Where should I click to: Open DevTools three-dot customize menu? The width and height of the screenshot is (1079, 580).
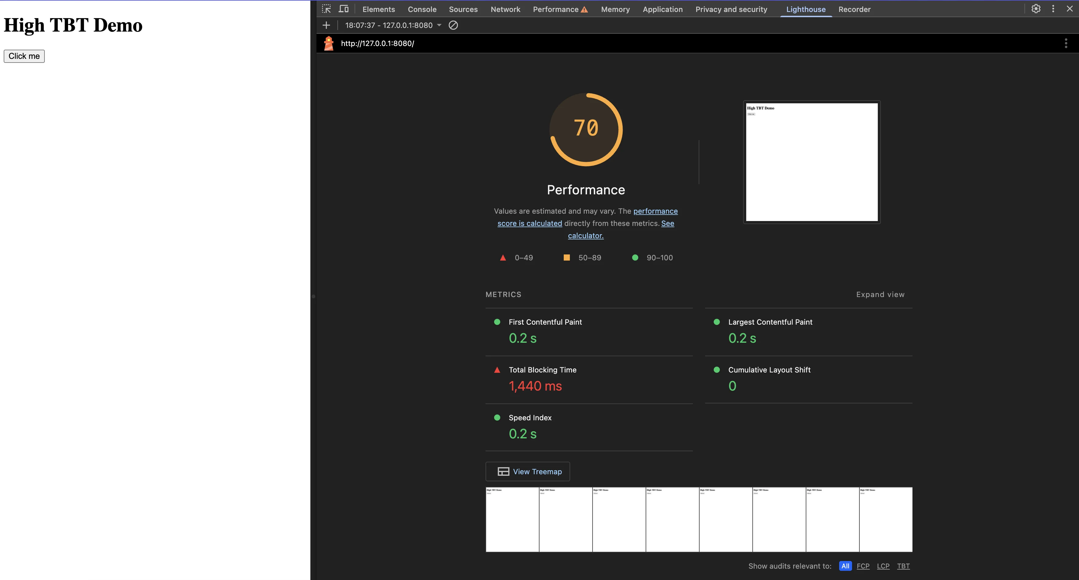1053,9
